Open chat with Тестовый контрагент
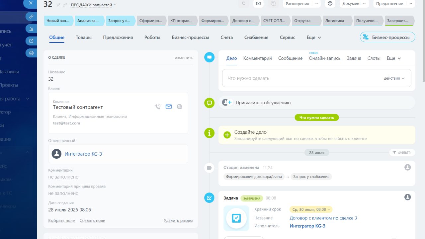The image size is (425, 239). (x=179, y=107)
